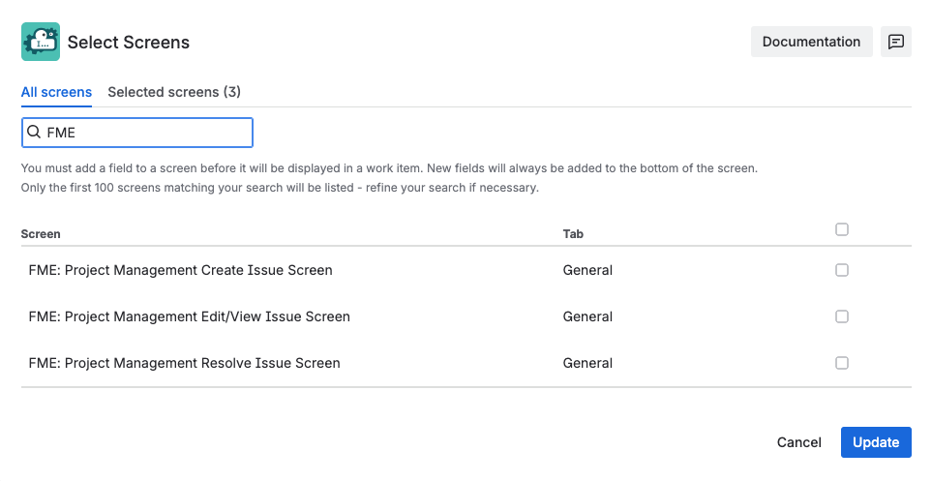Click the blue Update button
932x481 pixels.
[x=876, y=442]
